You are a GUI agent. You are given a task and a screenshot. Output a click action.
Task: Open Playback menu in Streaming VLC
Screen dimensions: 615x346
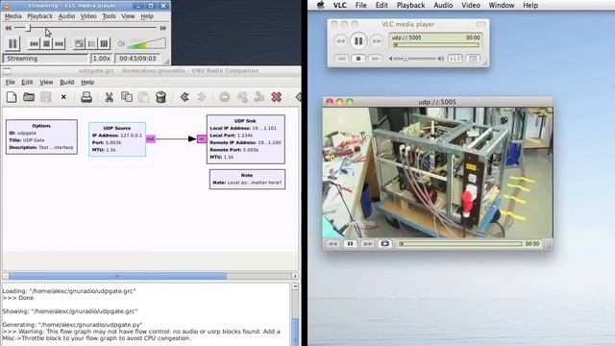click(40, 16)
